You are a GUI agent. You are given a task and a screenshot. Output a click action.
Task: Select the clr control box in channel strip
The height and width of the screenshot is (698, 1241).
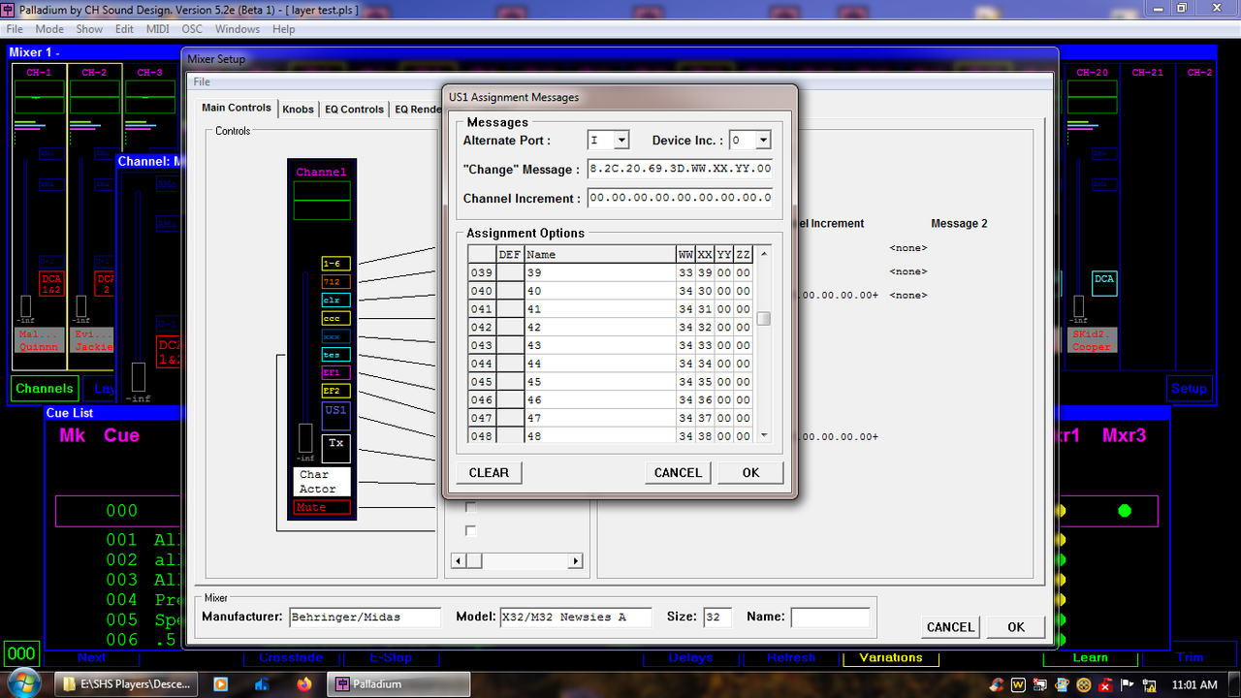(335, 300)
